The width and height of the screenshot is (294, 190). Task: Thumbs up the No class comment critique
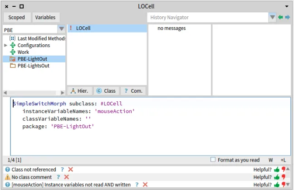pyautogui.click(x=277, y=177)
